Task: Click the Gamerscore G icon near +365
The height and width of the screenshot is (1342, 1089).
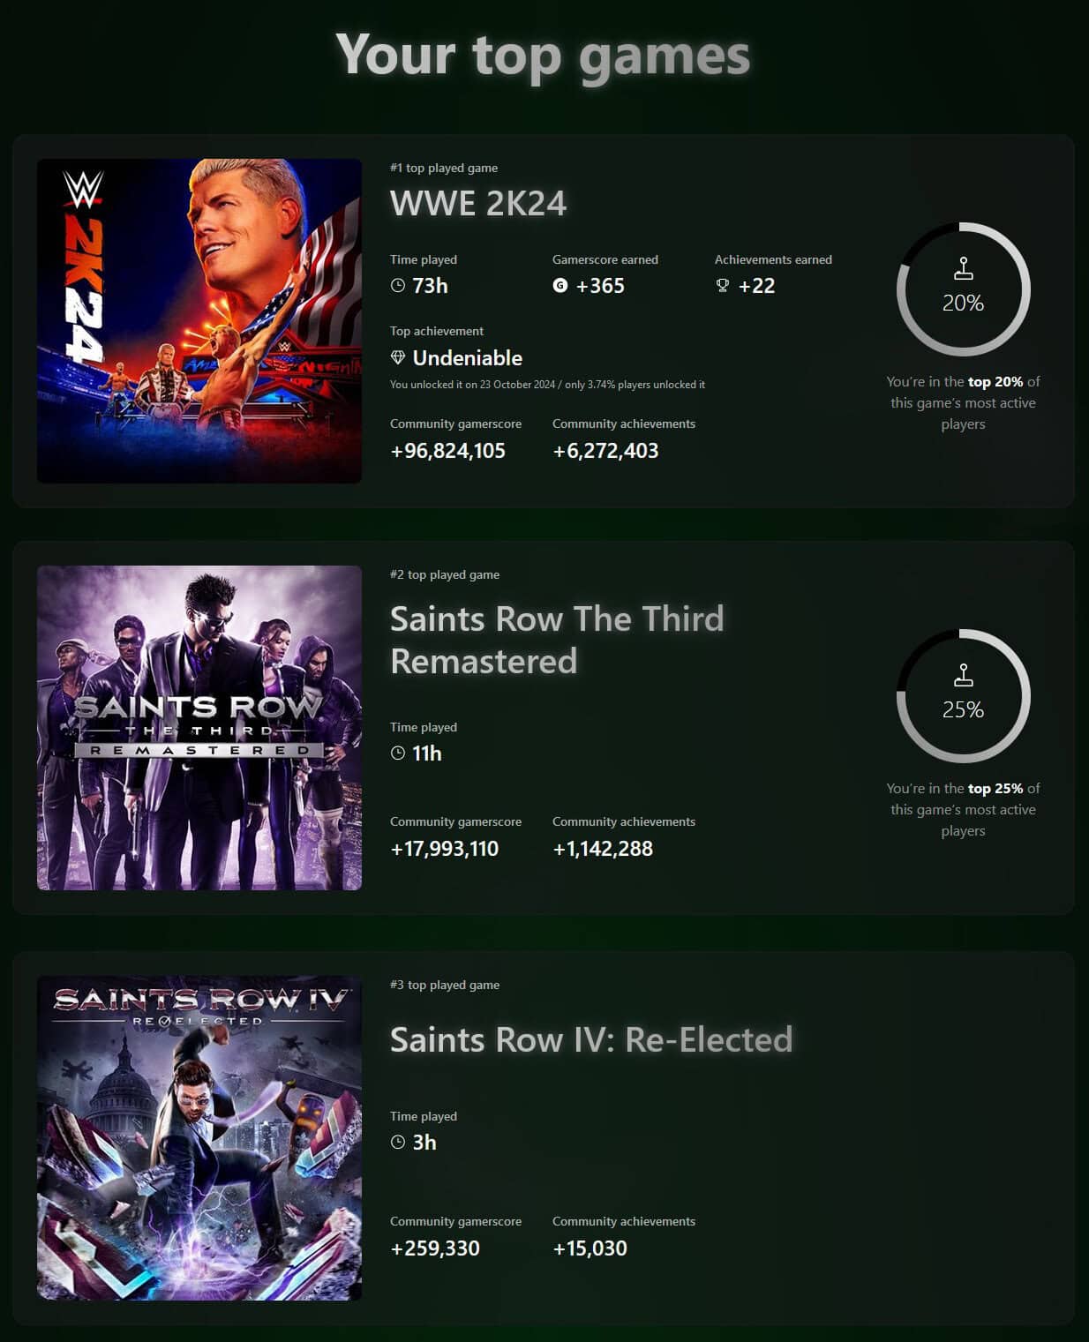Action: (x=560, y=285)
